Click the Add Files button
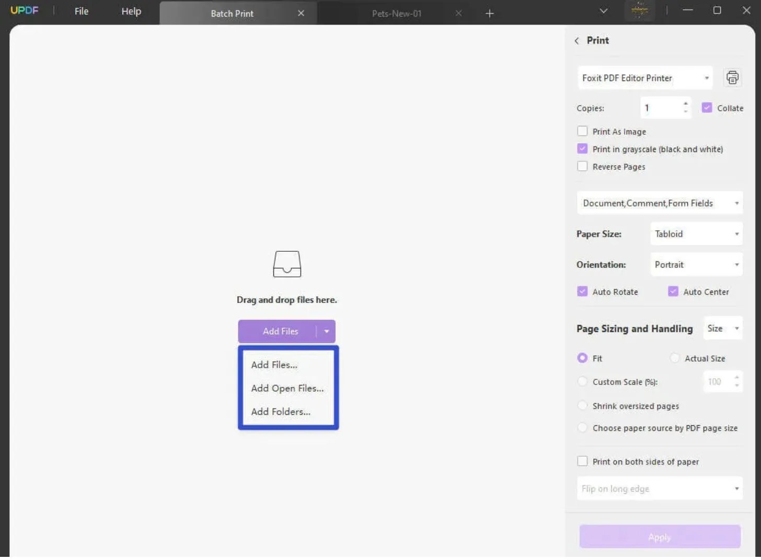Viewport: 761px width, 560px height. pyautogui.click(x=280, y=331)
